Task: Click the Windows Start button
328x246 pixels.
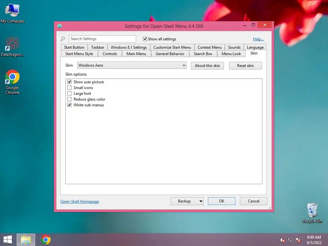Action: tap(8, 240)
